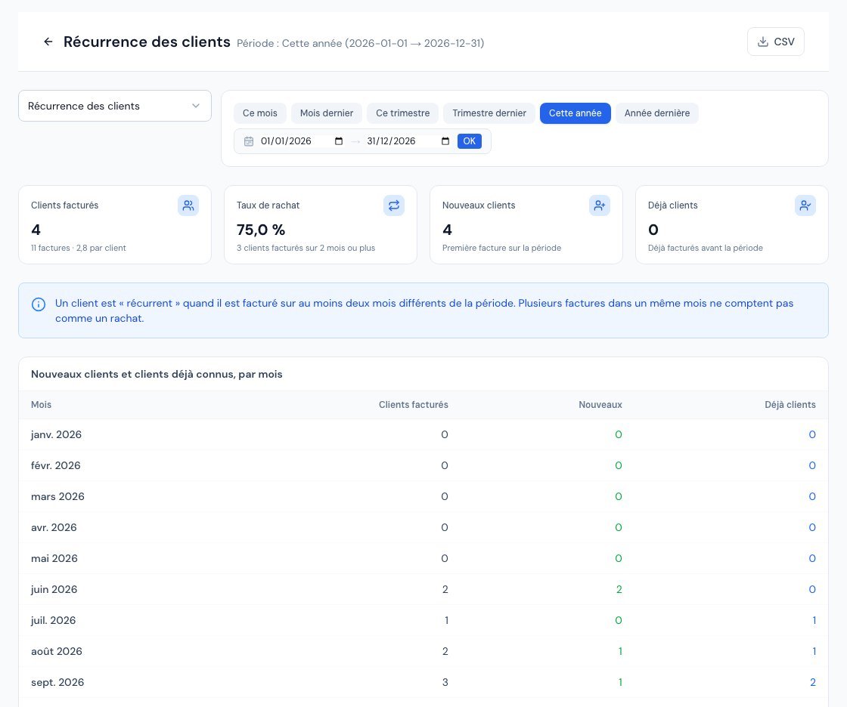Choose the Trimestre dernier period

point(489,113)
